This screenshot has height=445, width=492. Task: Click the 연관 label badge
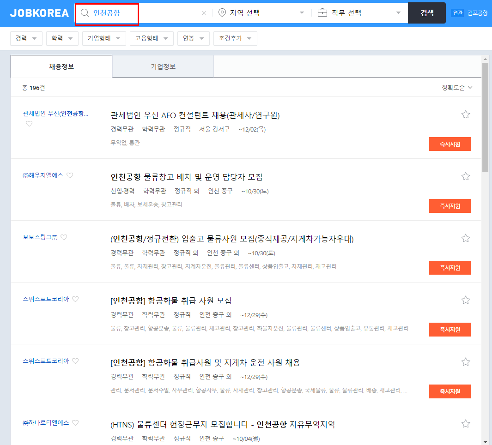[x=457, y=13]
